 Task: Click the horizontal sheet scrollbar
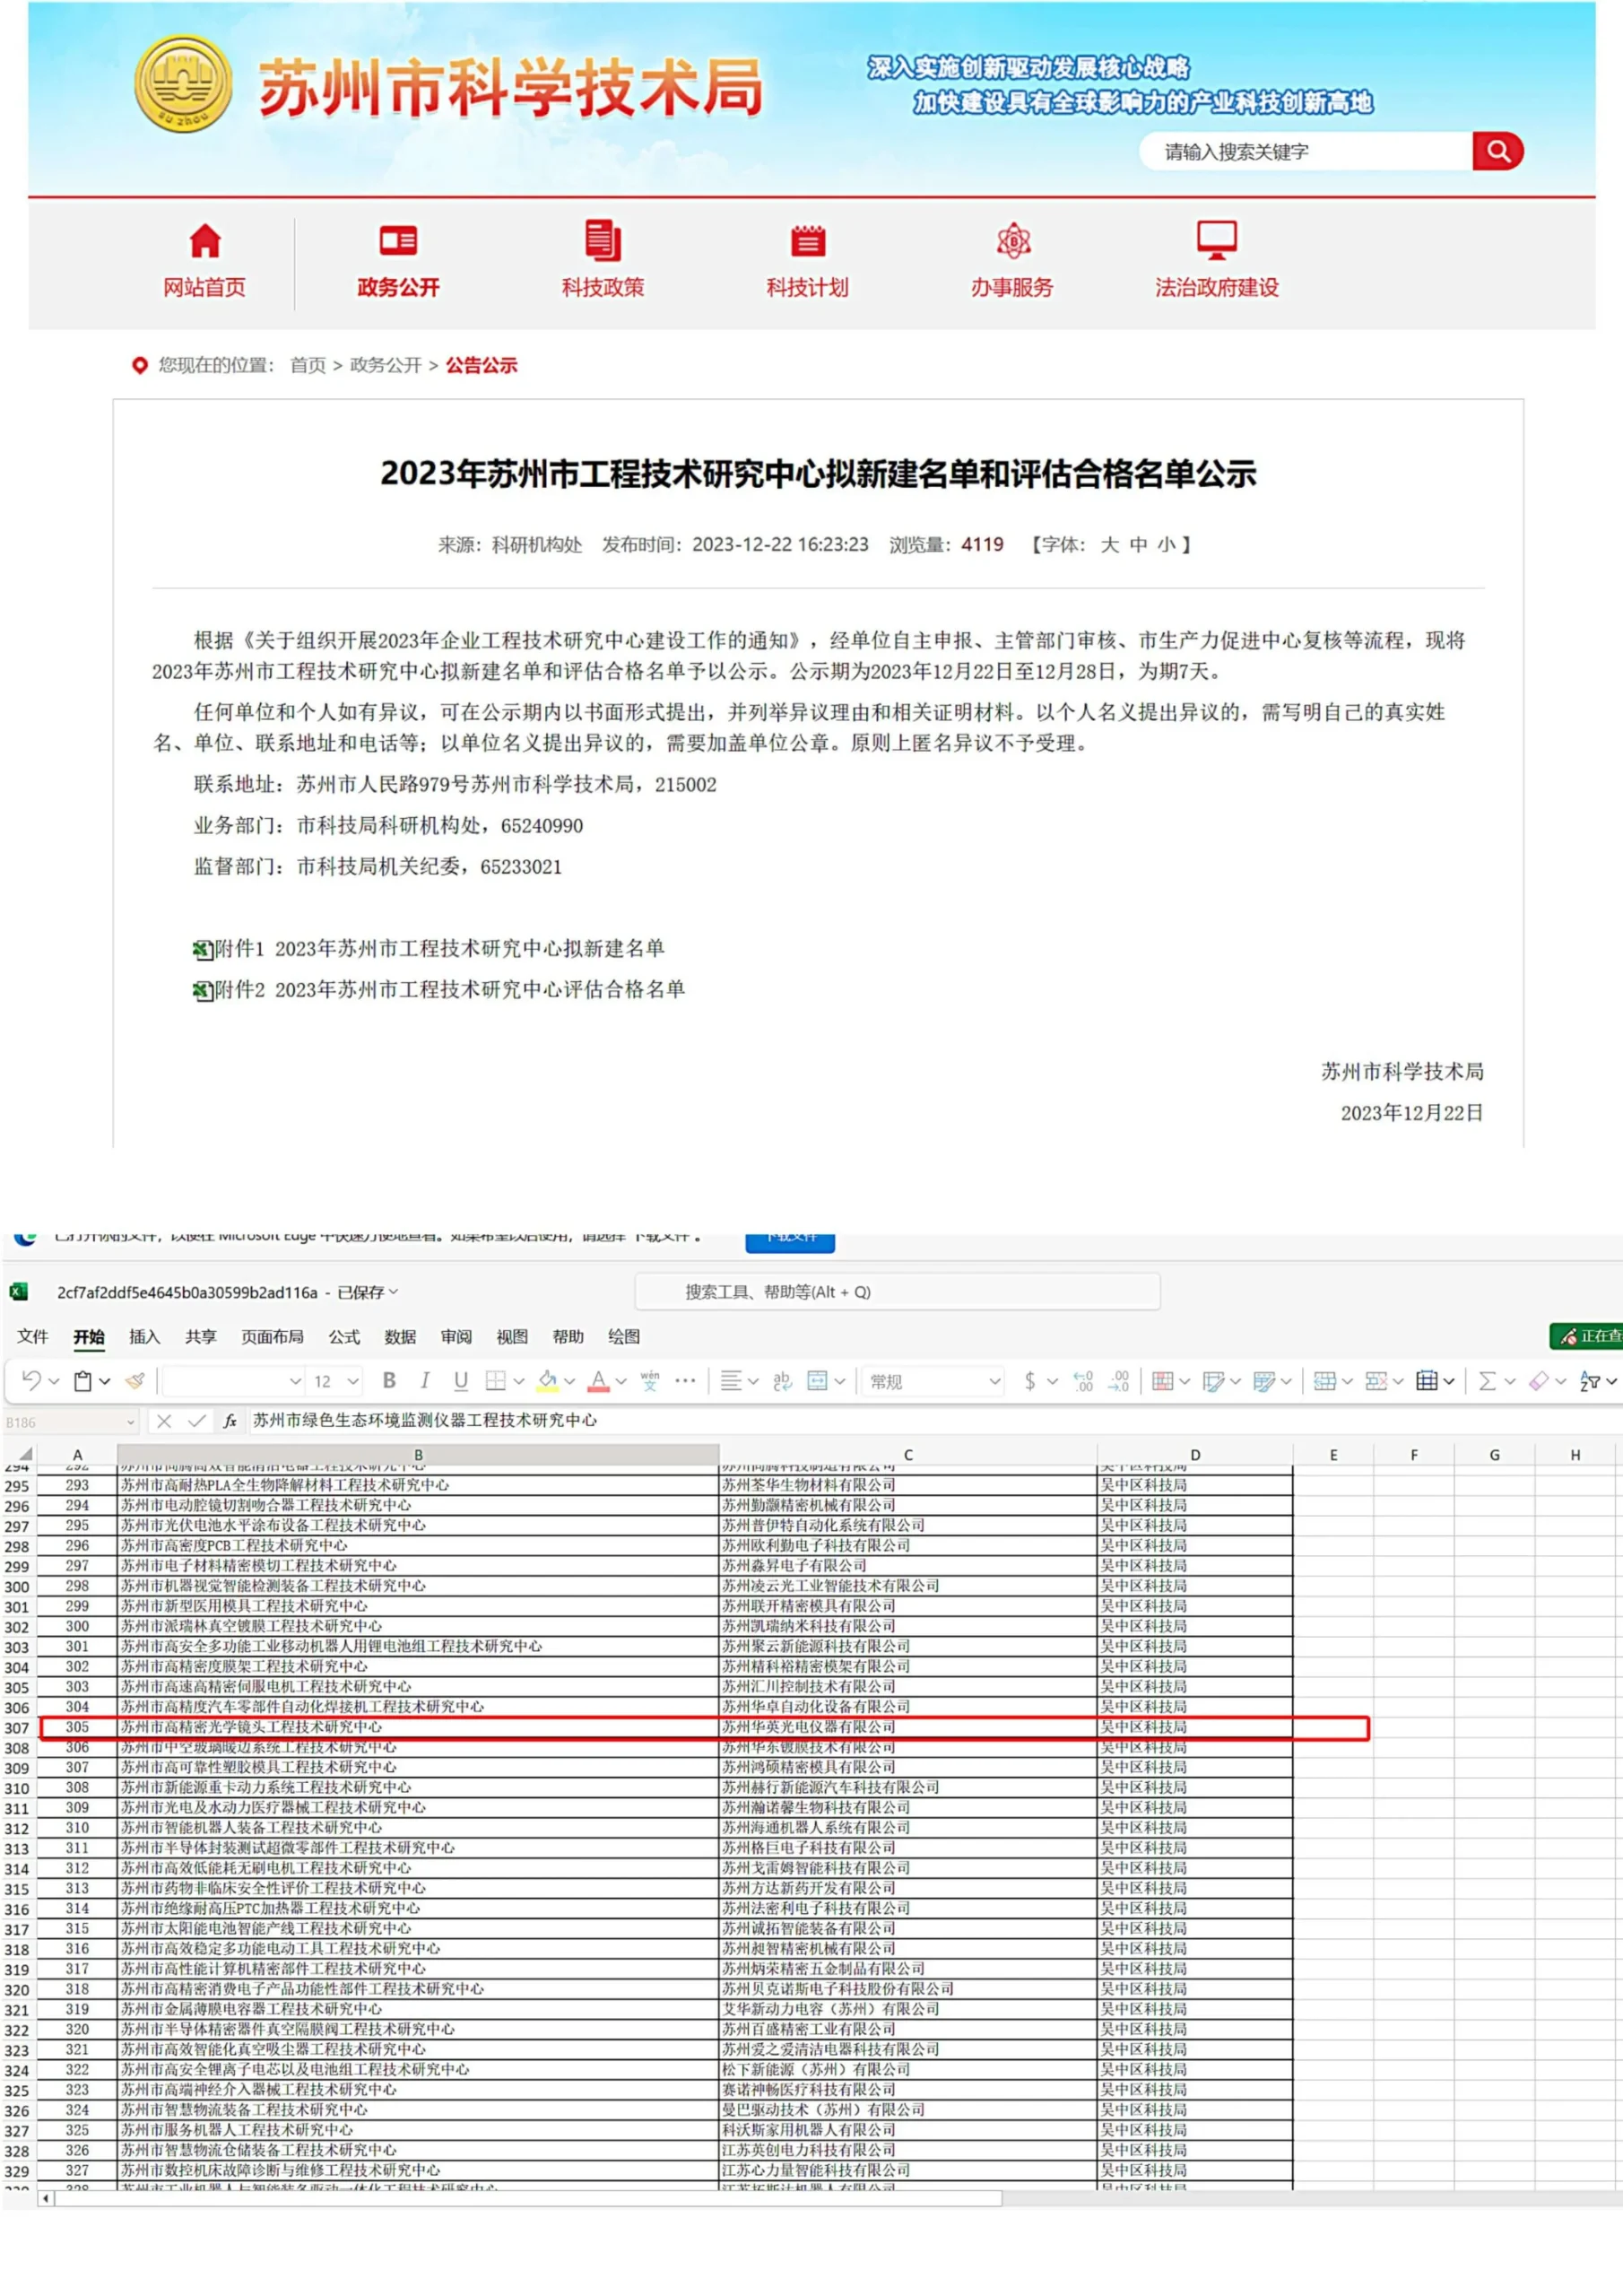[528, 2198]
